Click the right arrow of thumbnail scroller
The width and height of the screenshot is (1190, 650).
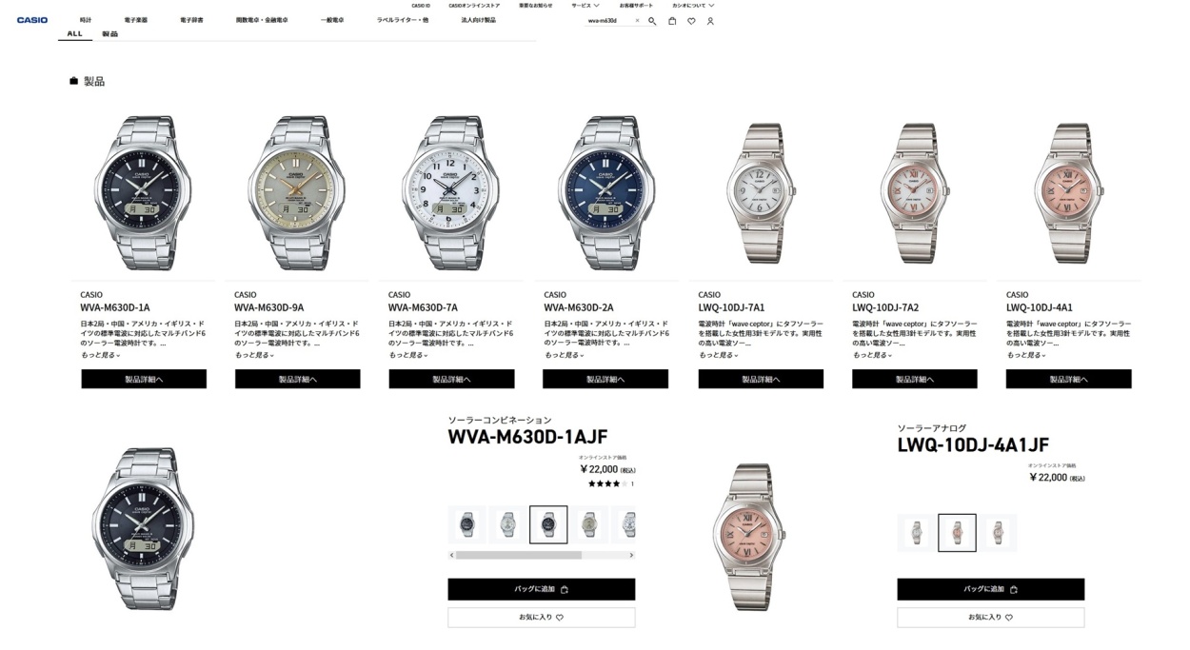631,555
